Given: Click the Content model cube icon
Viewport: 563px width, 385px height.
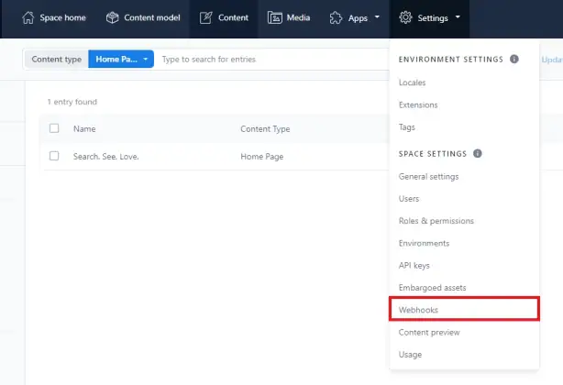Looking at the screenshot, I should coord(113,17).
